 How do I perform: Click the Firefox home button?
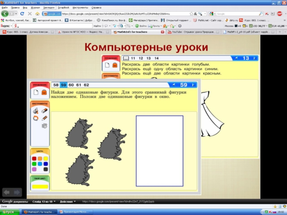(37, 14)
